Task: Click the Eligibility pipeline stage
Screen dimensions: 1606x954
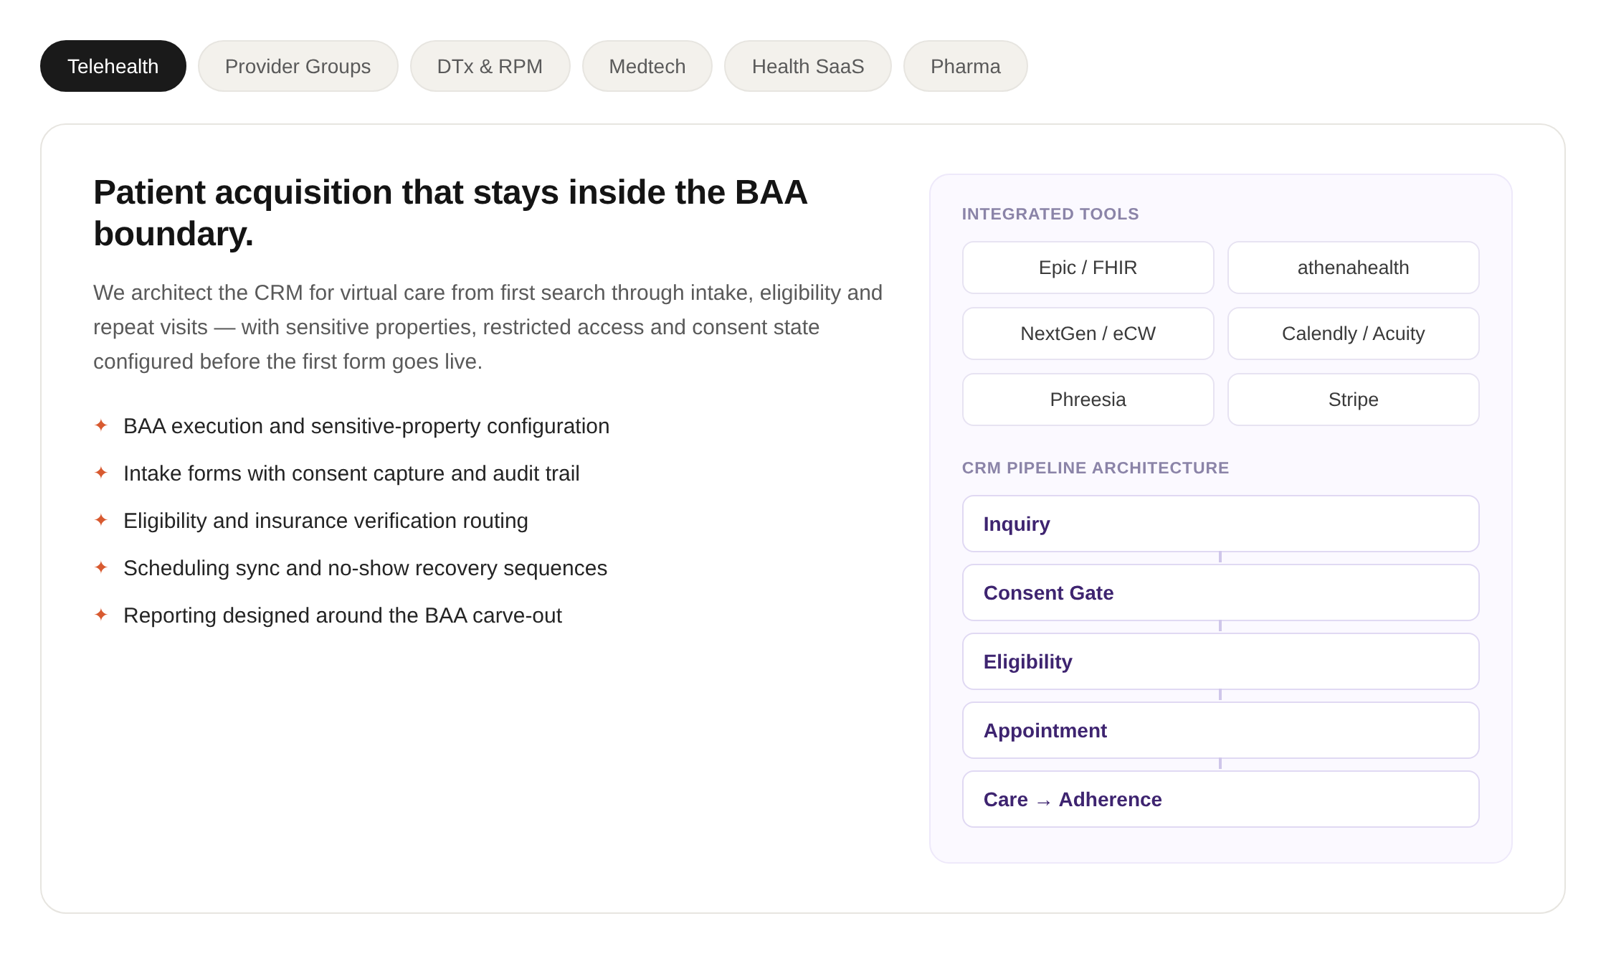Action: [1221, 661]
